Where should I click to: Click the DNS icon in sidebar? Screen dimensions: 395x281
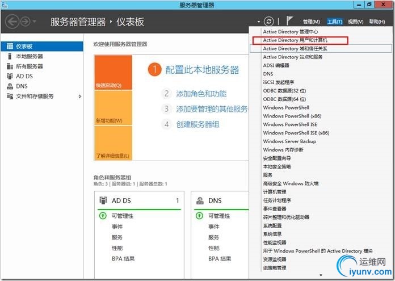click(x=10, y=86)
